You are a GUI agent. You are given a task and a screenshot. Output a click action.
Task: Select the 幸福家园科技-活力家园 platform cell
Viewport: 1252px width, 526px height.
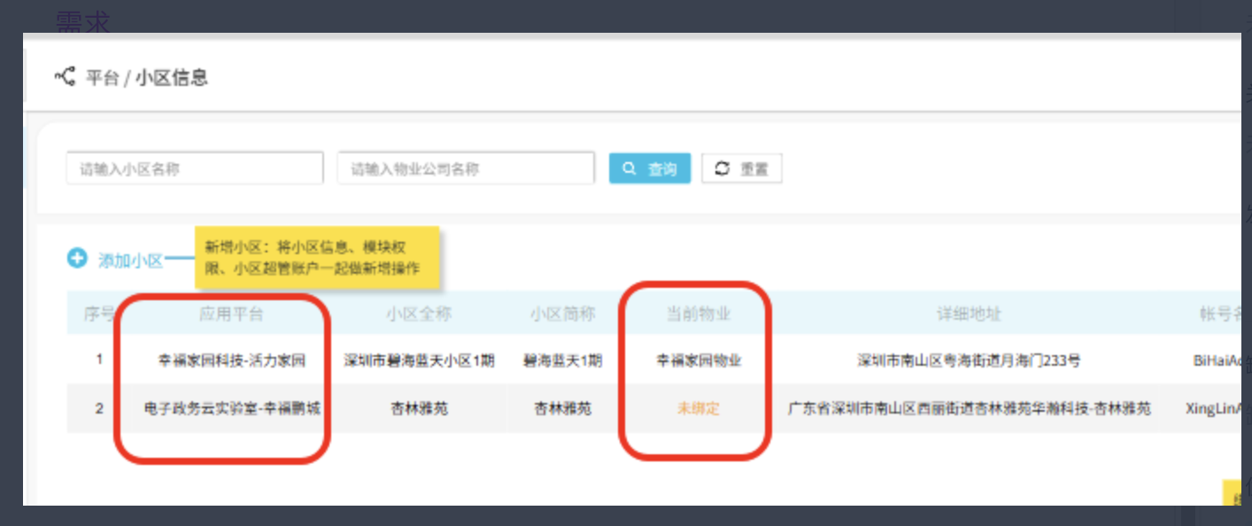coord(231,360)
